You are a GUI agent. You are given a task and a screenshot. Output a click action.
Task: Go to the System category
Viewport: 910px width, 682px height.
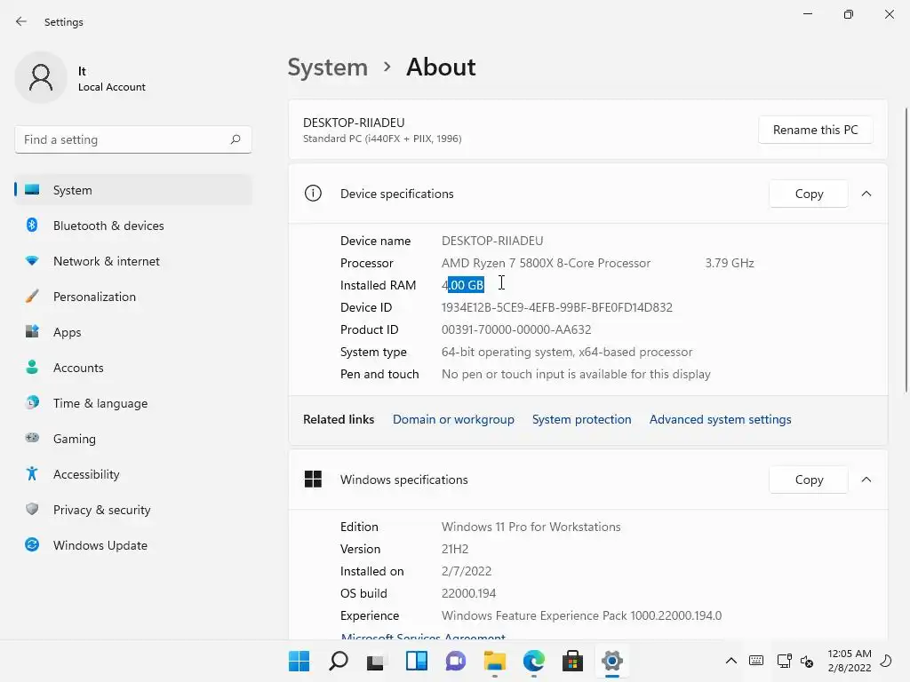click(x=133, y=190)
